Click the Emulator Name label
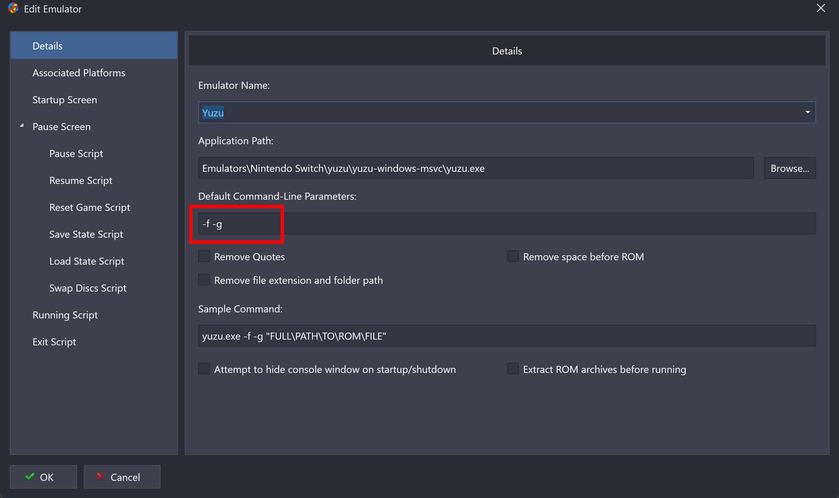The image size is (839, 498). (234, 85)
